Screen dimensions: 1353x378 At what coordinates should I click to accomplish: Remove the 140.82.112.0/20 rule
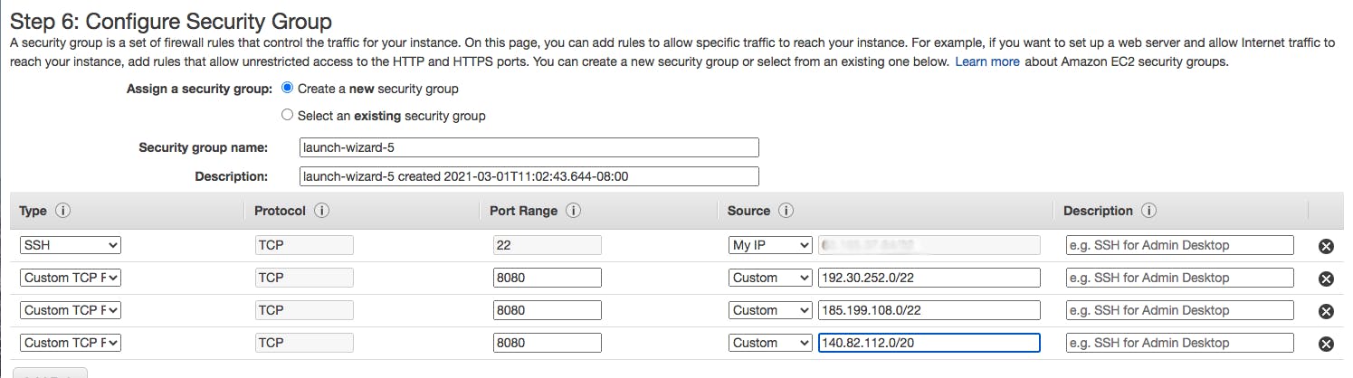click(1326, 344)
